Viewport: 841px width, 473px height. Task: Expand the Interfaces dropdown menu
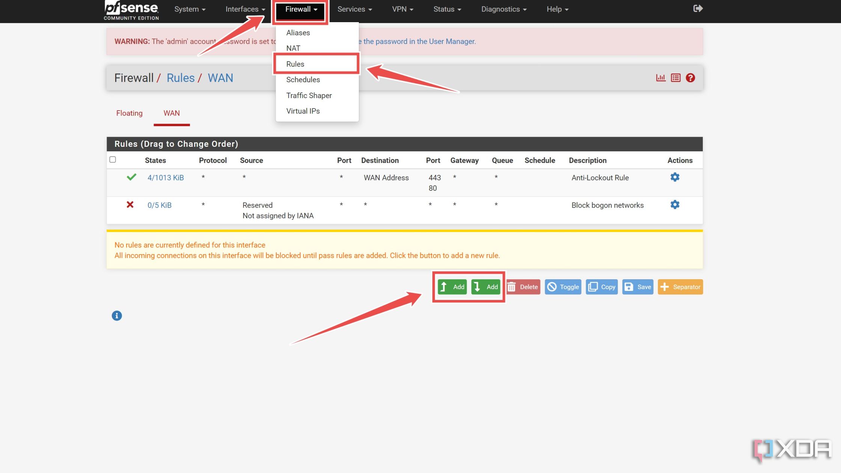click(243, 9)
